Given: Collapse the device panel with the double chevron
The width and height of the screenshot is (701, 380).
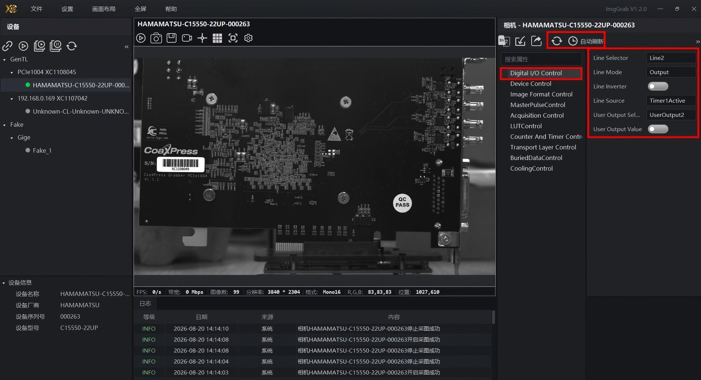Looking at the screenshot, I should click(127, 47).
